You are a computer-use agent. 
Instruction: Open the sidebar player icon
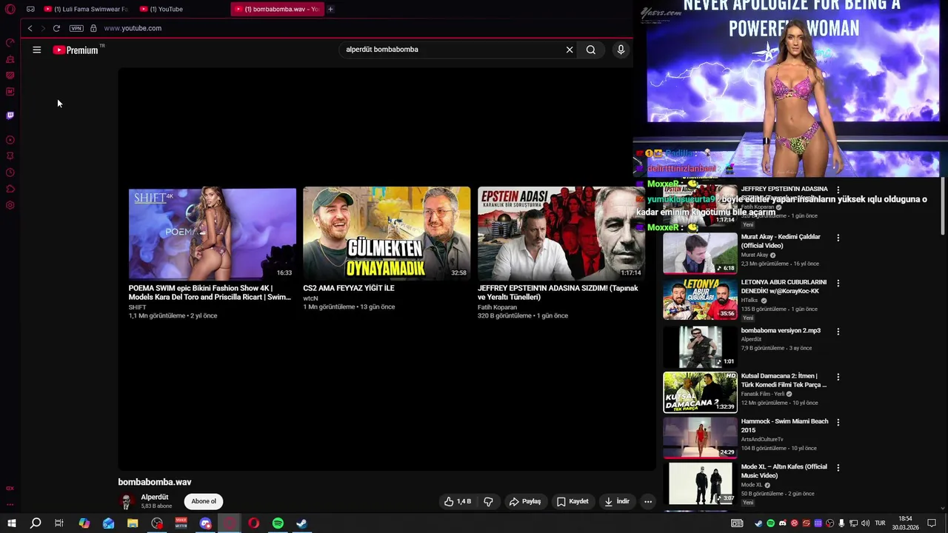[10, 140]
